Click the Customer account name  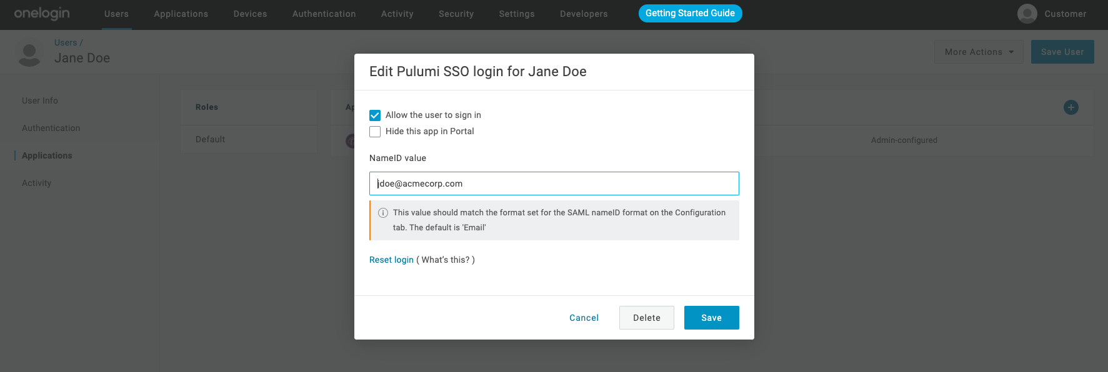tap(1066, 14)
